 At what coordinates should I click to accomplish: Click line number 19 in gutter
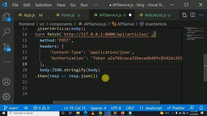click(25, 64)
